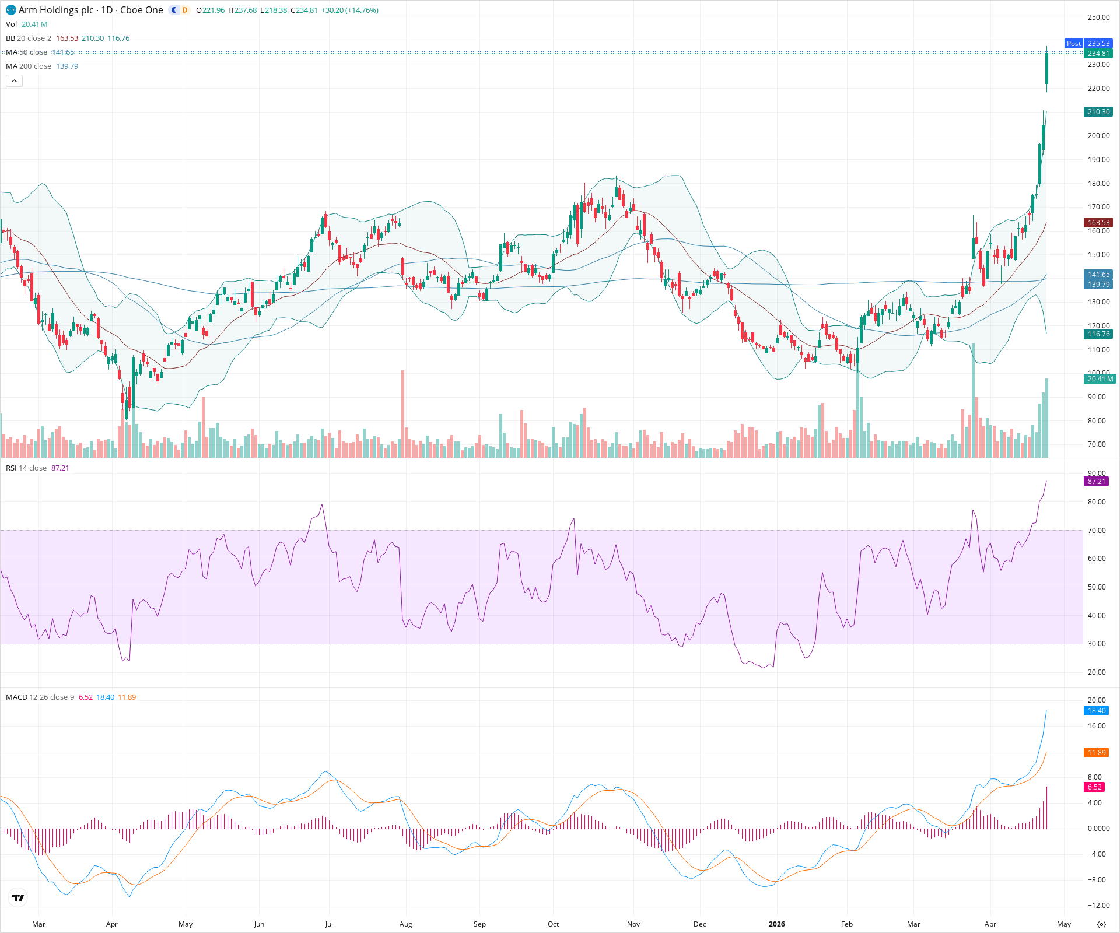The width and height of the screenshot is (1120, 933).
Task: Click the TradingView logo in bottom-left corner
Action: (x=17, y=898)
